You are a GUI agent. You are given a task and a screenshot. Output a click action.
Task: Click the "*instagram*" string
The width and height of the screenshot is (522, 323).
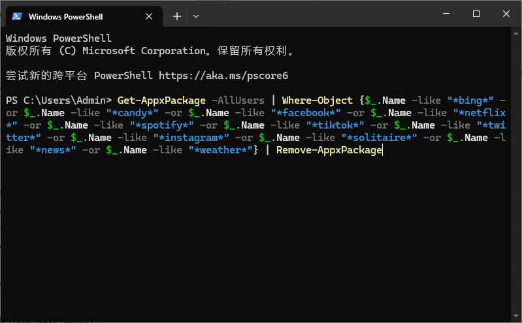coord(191,138)
